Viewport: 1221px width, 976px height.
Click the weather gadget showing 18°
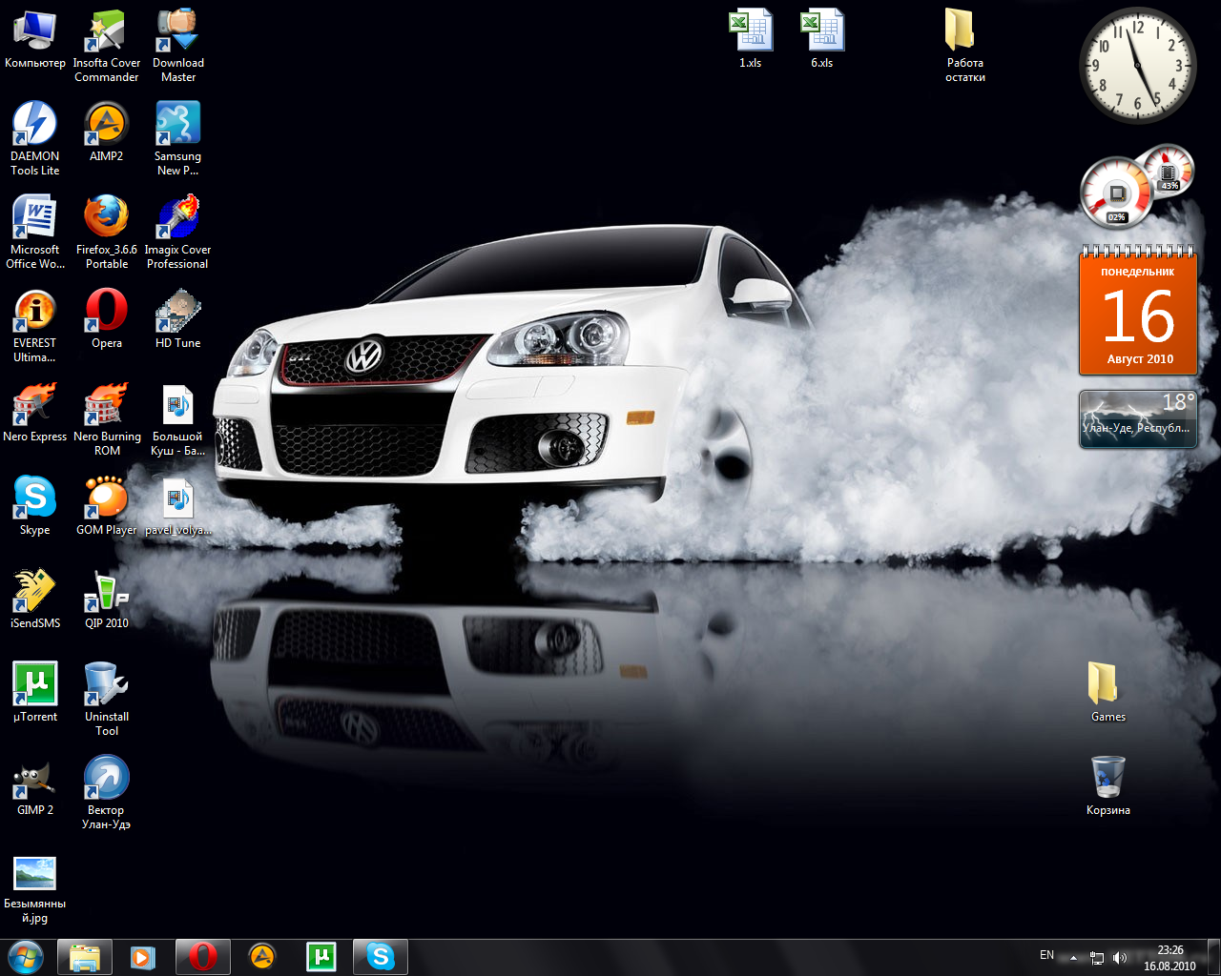(1137, 417)
